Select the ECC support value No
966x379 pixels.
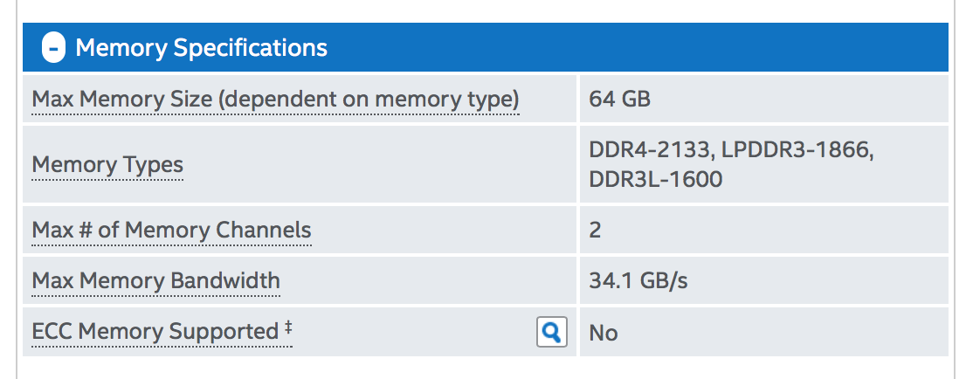point(604,333)
